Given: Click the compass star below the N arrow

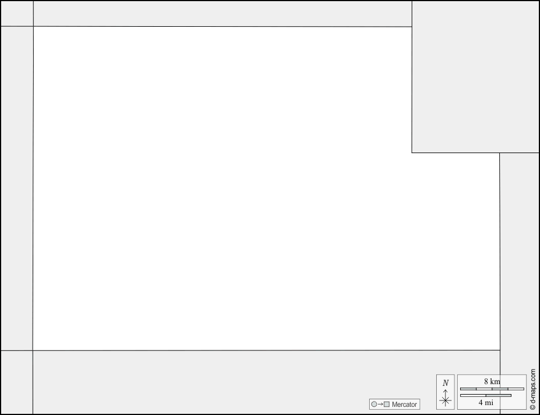Looking at the screenshot, I should (x=446, y=400).
